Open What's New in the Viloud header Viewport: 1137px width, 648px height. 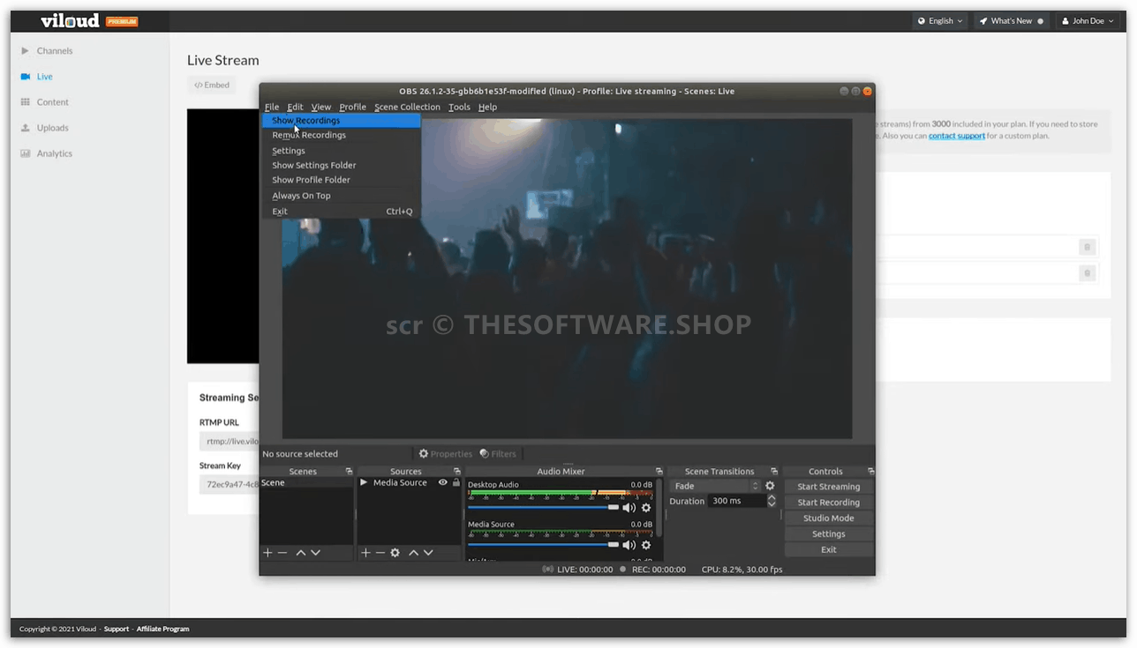(x=1012, y=21)
